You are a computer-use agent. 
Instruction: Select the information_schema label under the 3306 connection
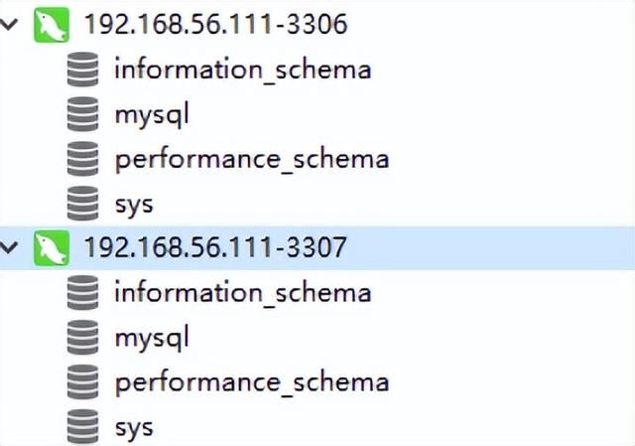tap(242, 70)
